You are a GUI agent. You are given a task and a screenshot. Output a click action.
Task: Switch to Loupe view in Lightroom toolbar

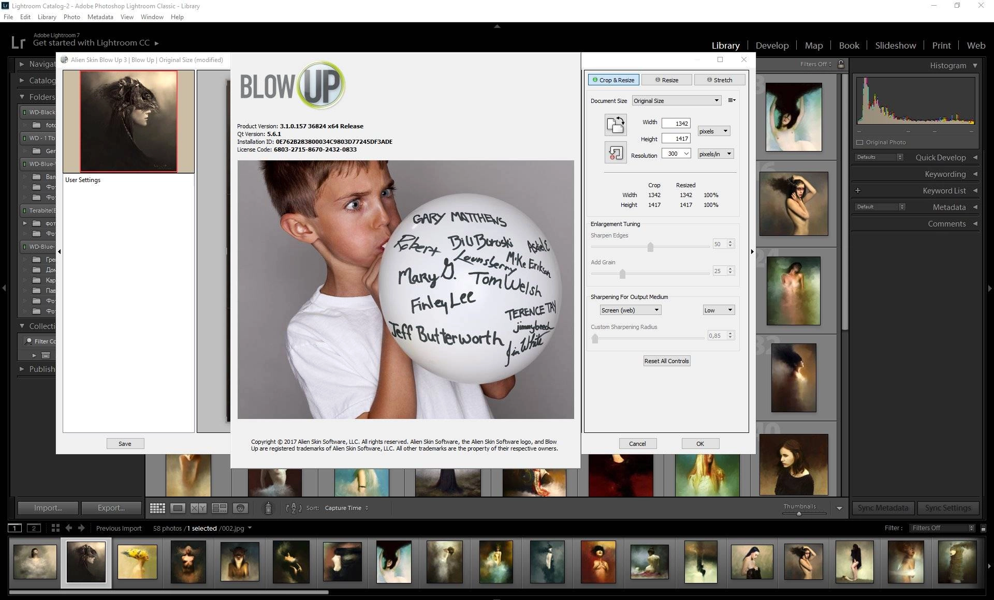pos(178,508)
